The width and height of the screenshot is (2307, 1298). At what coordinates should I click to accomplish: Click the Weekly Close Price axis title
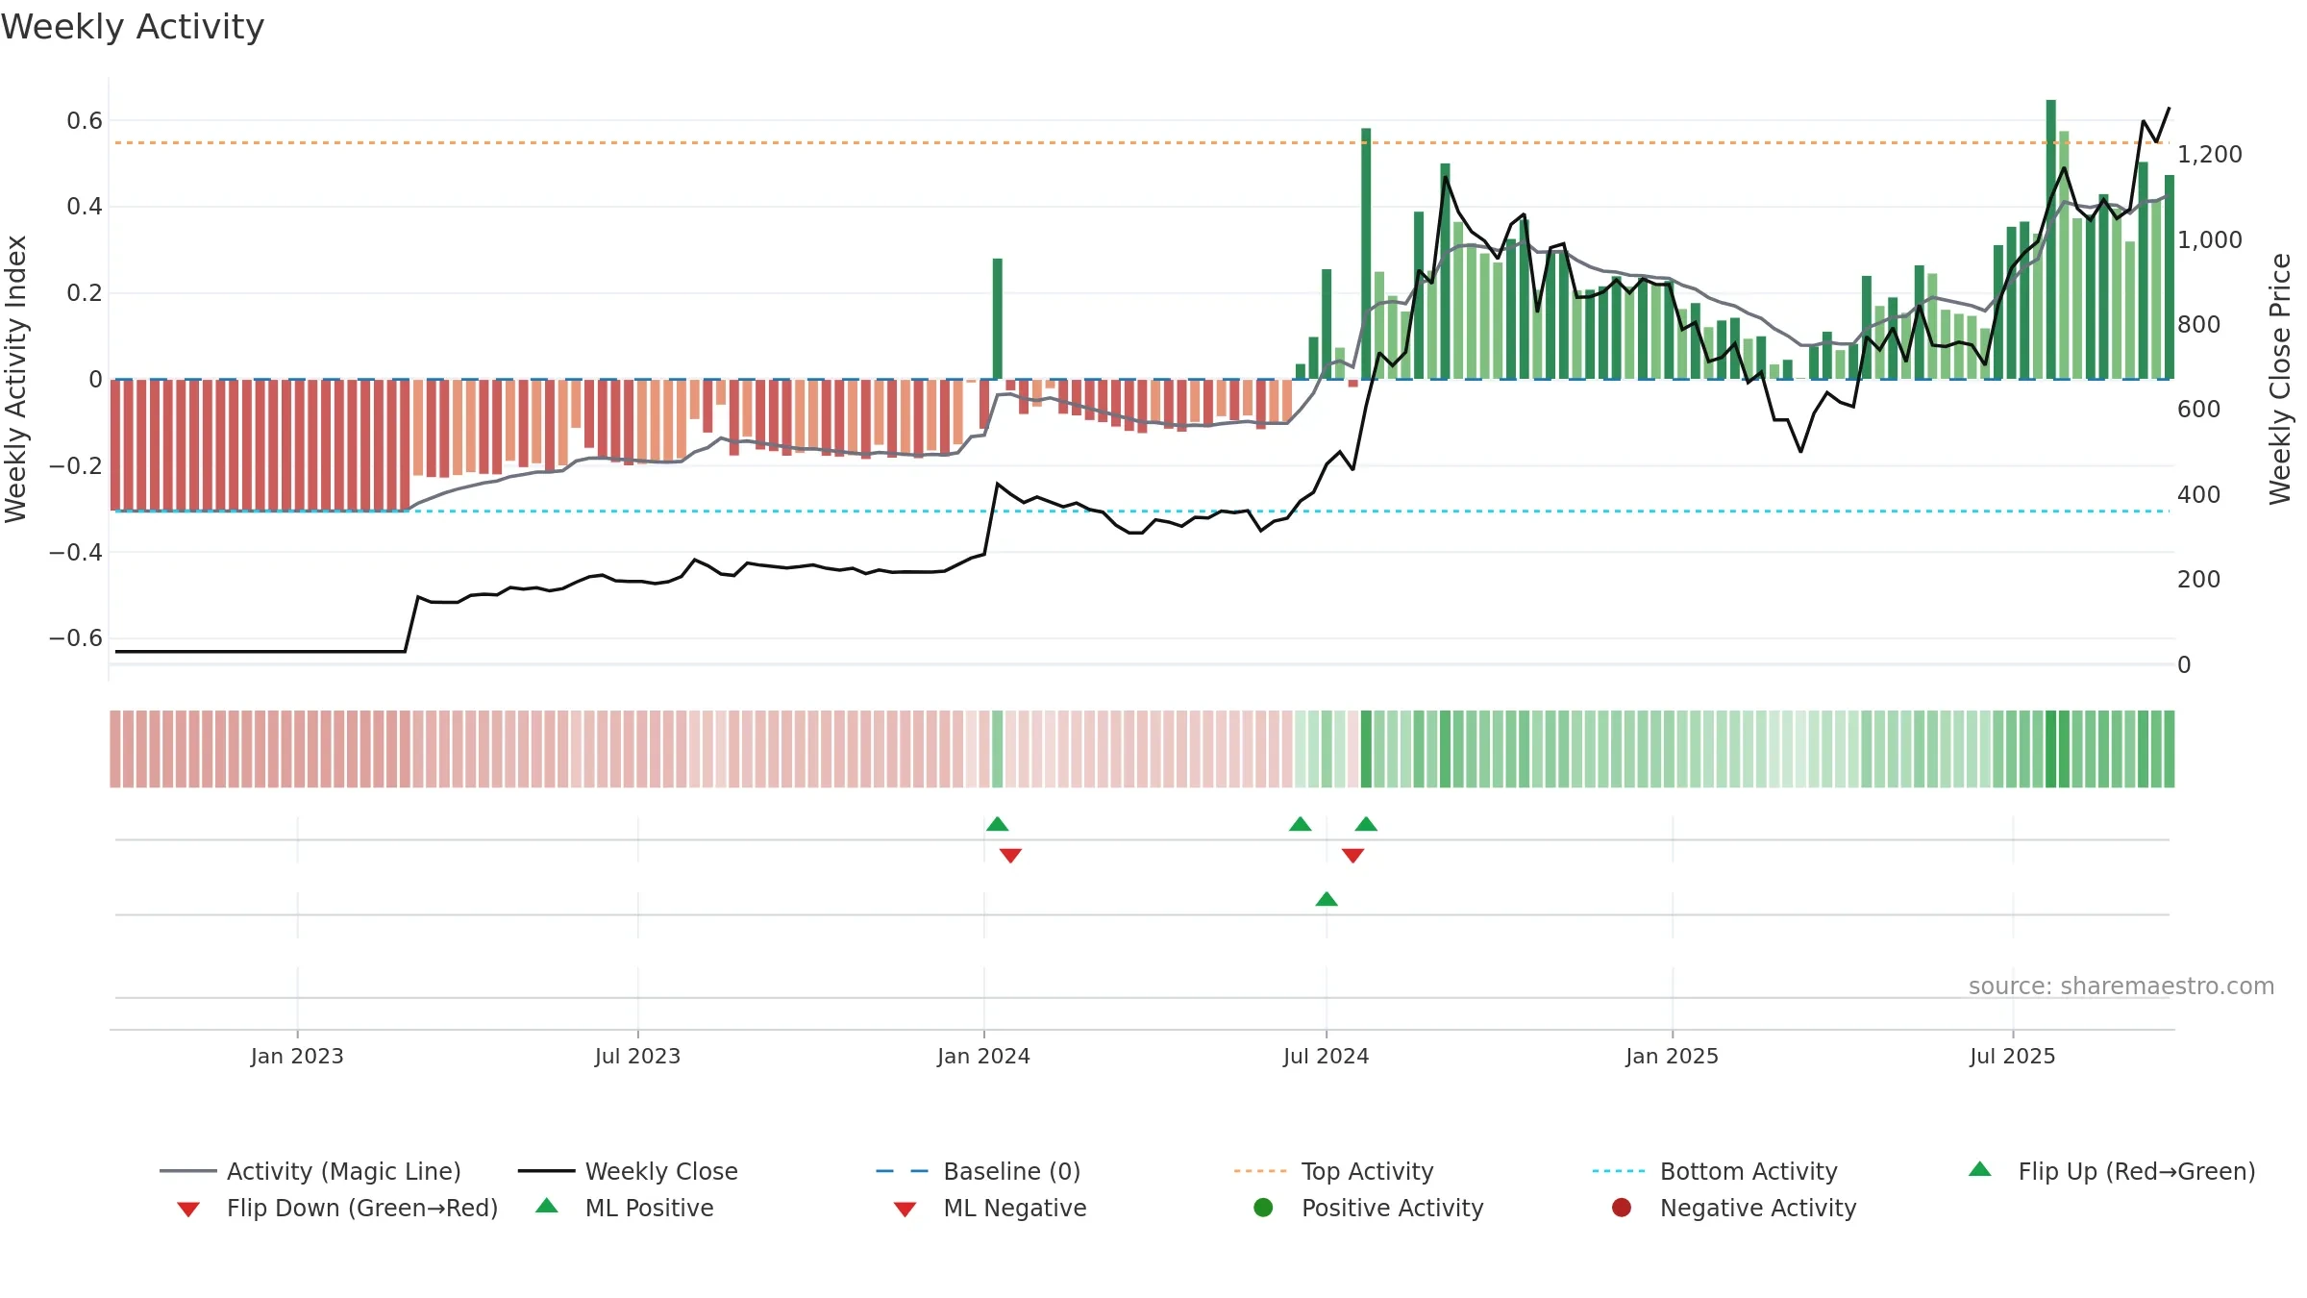[x=2281, y=379]
